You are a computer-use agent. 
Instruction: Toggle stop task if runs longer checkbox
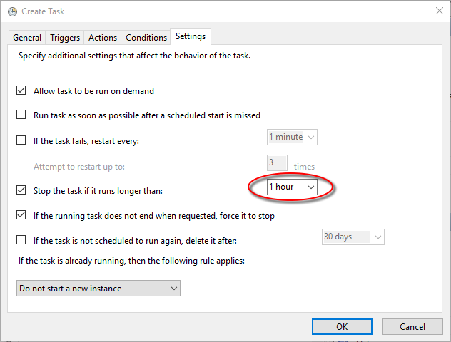[x=21, y=190]
